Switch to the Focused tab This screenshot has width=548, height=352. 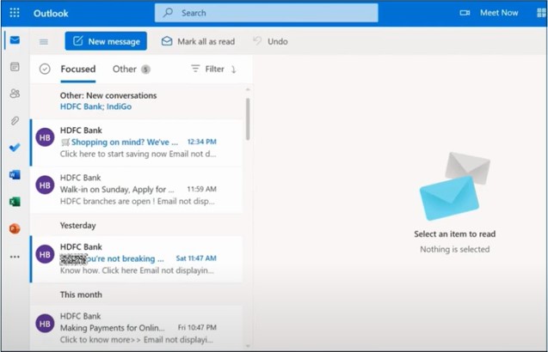point(78,69)
